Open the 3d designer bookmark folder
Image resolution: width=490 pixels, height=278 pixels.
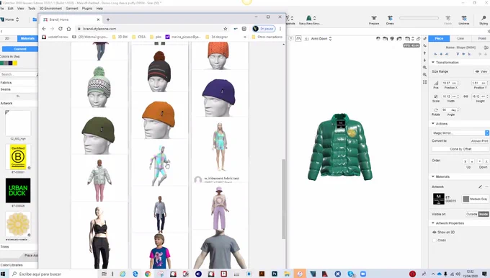click(x=217, y=37)
